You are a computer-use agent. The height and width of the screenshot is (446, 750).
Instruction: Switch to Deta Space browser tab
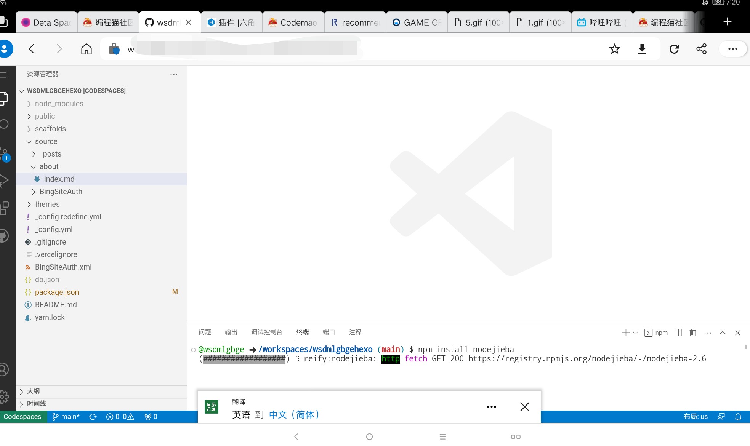tap(46, 22)
